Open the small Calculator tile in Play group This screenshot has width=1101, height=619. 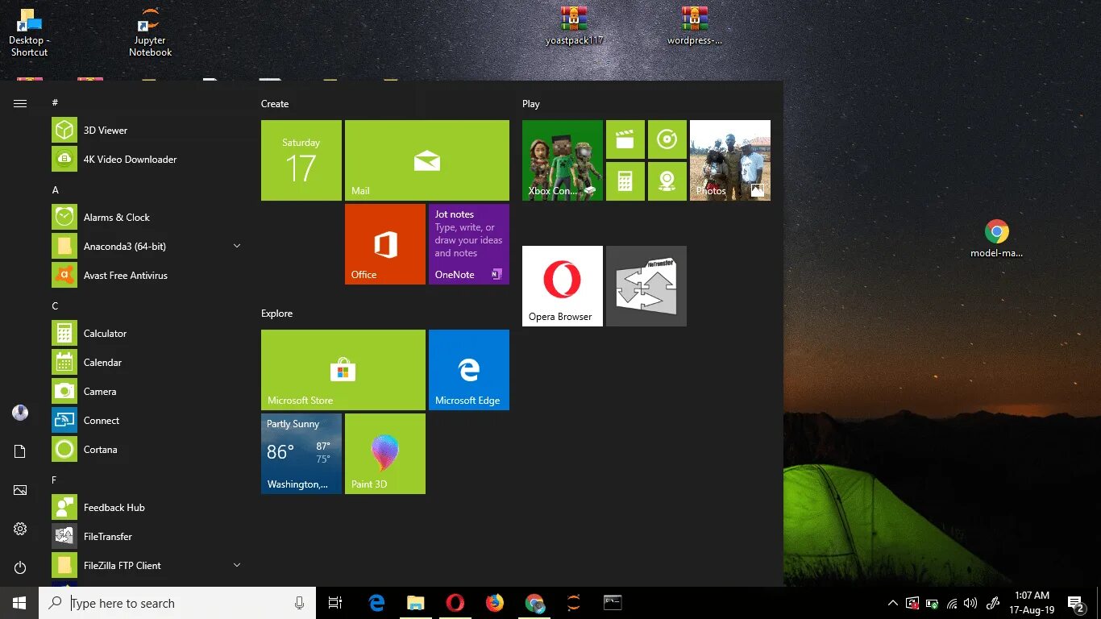click(625, 181)
